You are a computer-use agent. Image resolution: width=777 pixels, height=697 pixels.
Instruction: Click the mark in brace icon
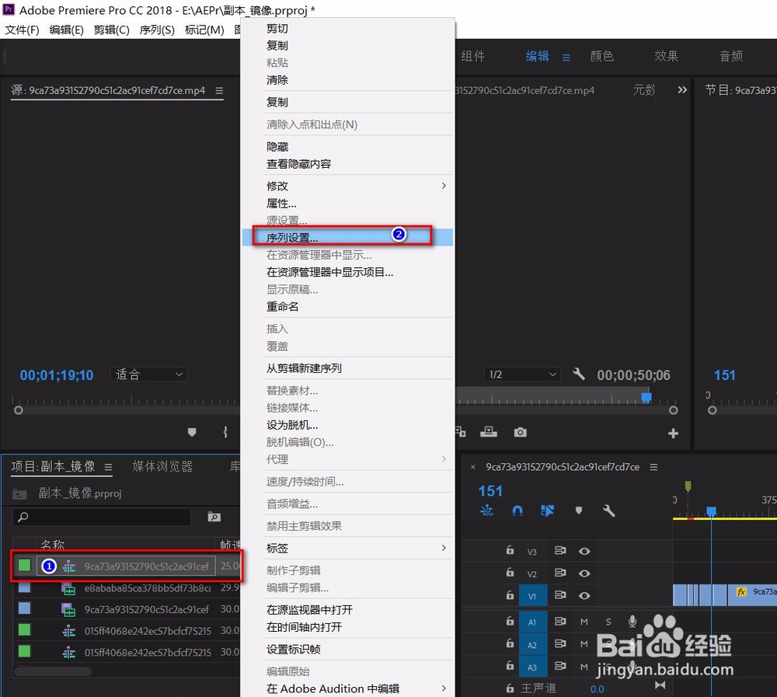[x=225, y=432]
